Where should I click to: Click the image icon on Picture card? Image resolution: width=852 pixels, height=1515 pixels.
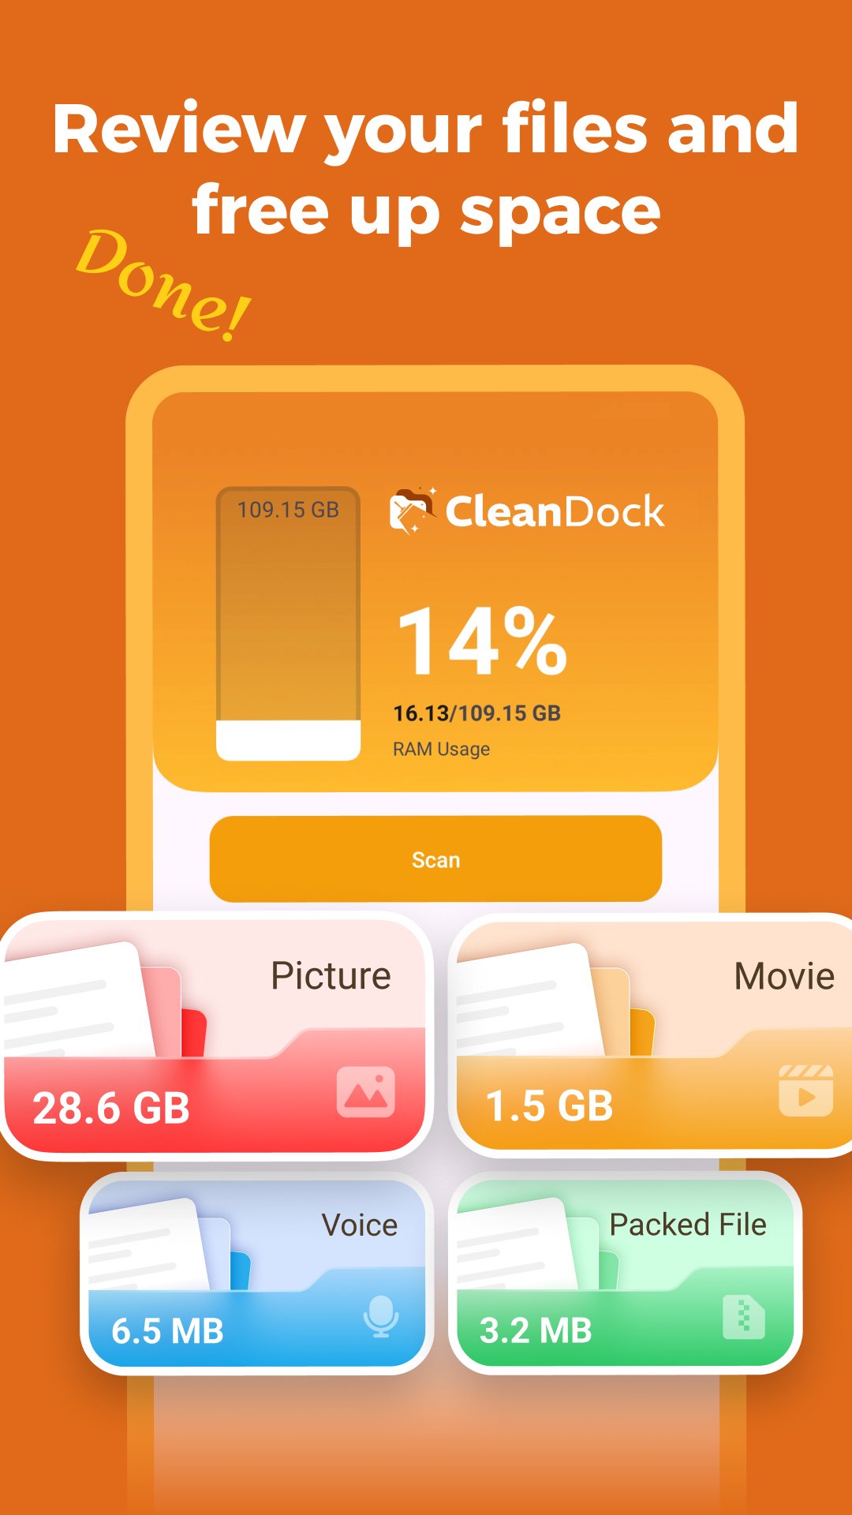(x=366, y=1092)
